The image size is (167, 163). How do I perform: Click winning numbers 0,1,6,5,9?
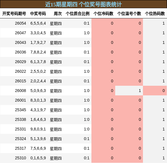click(x=38, y=158)
